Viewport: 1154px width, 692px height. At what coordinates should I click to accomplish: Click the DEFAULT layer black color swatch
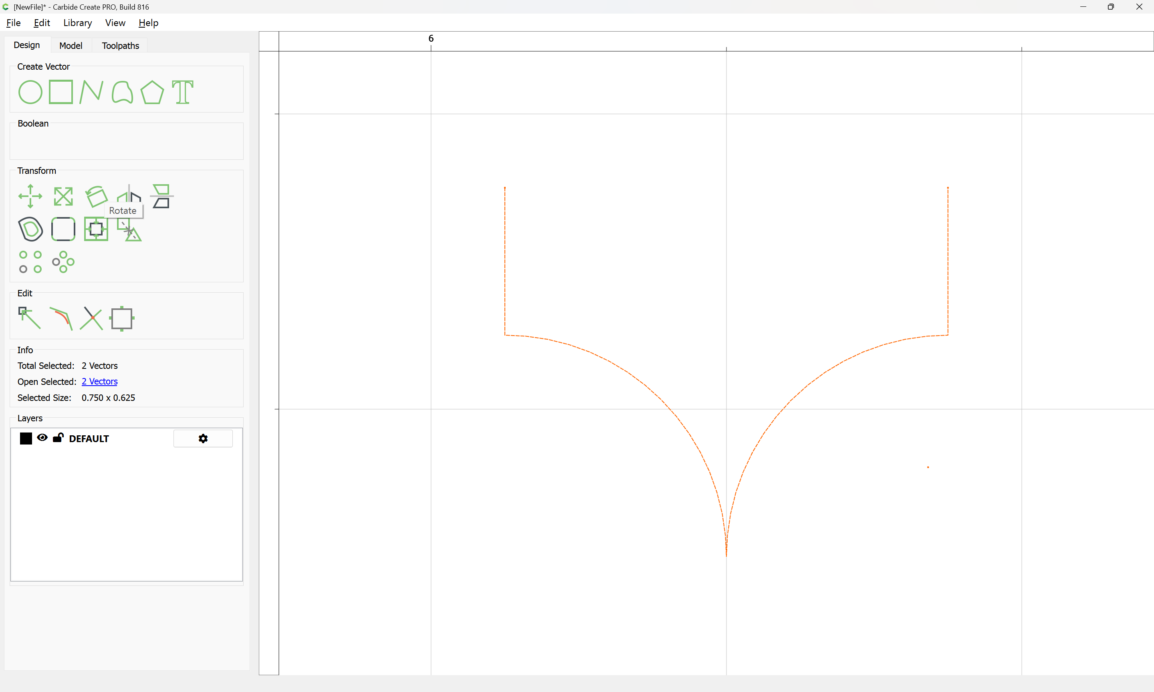click(26, 439)
